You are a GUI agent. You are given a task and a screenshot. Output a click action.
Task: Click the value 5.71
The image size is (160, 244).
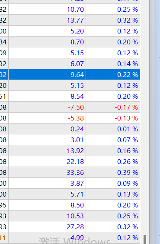[x=77, y=194]
